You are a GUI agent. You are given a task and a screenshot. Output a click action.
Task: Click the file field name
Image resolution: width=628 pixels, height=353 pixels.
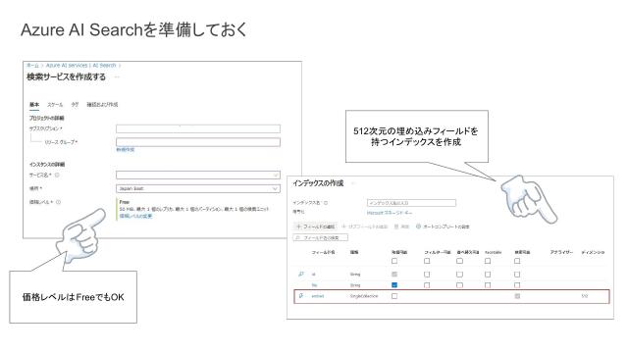click(314, 285)
